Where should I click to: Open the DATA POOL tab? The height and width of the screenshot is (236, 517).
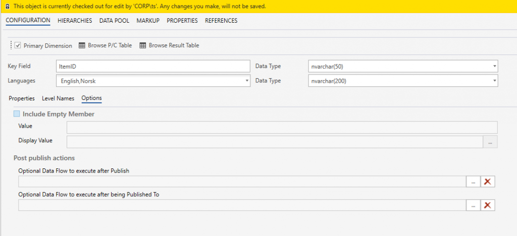(x=114, y=21)
